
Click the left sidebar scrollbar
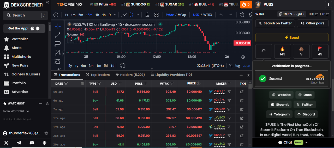50,28
